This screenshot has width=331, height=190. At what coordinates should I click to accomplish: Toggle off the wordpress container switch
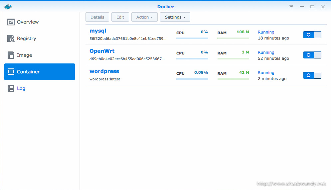tap(312, 75)
